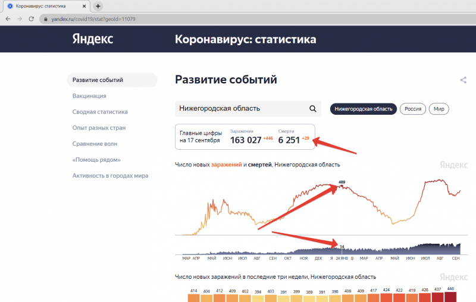Image resolution: width=476 pixels, height=302 pixels.
Task: Click the search magnifier icon
Action: [313, 109]
